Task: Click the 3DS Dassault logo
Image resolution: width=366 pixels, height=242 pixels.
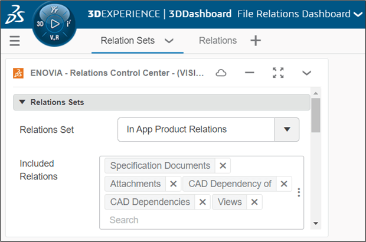Action: [x=15, y=15]
